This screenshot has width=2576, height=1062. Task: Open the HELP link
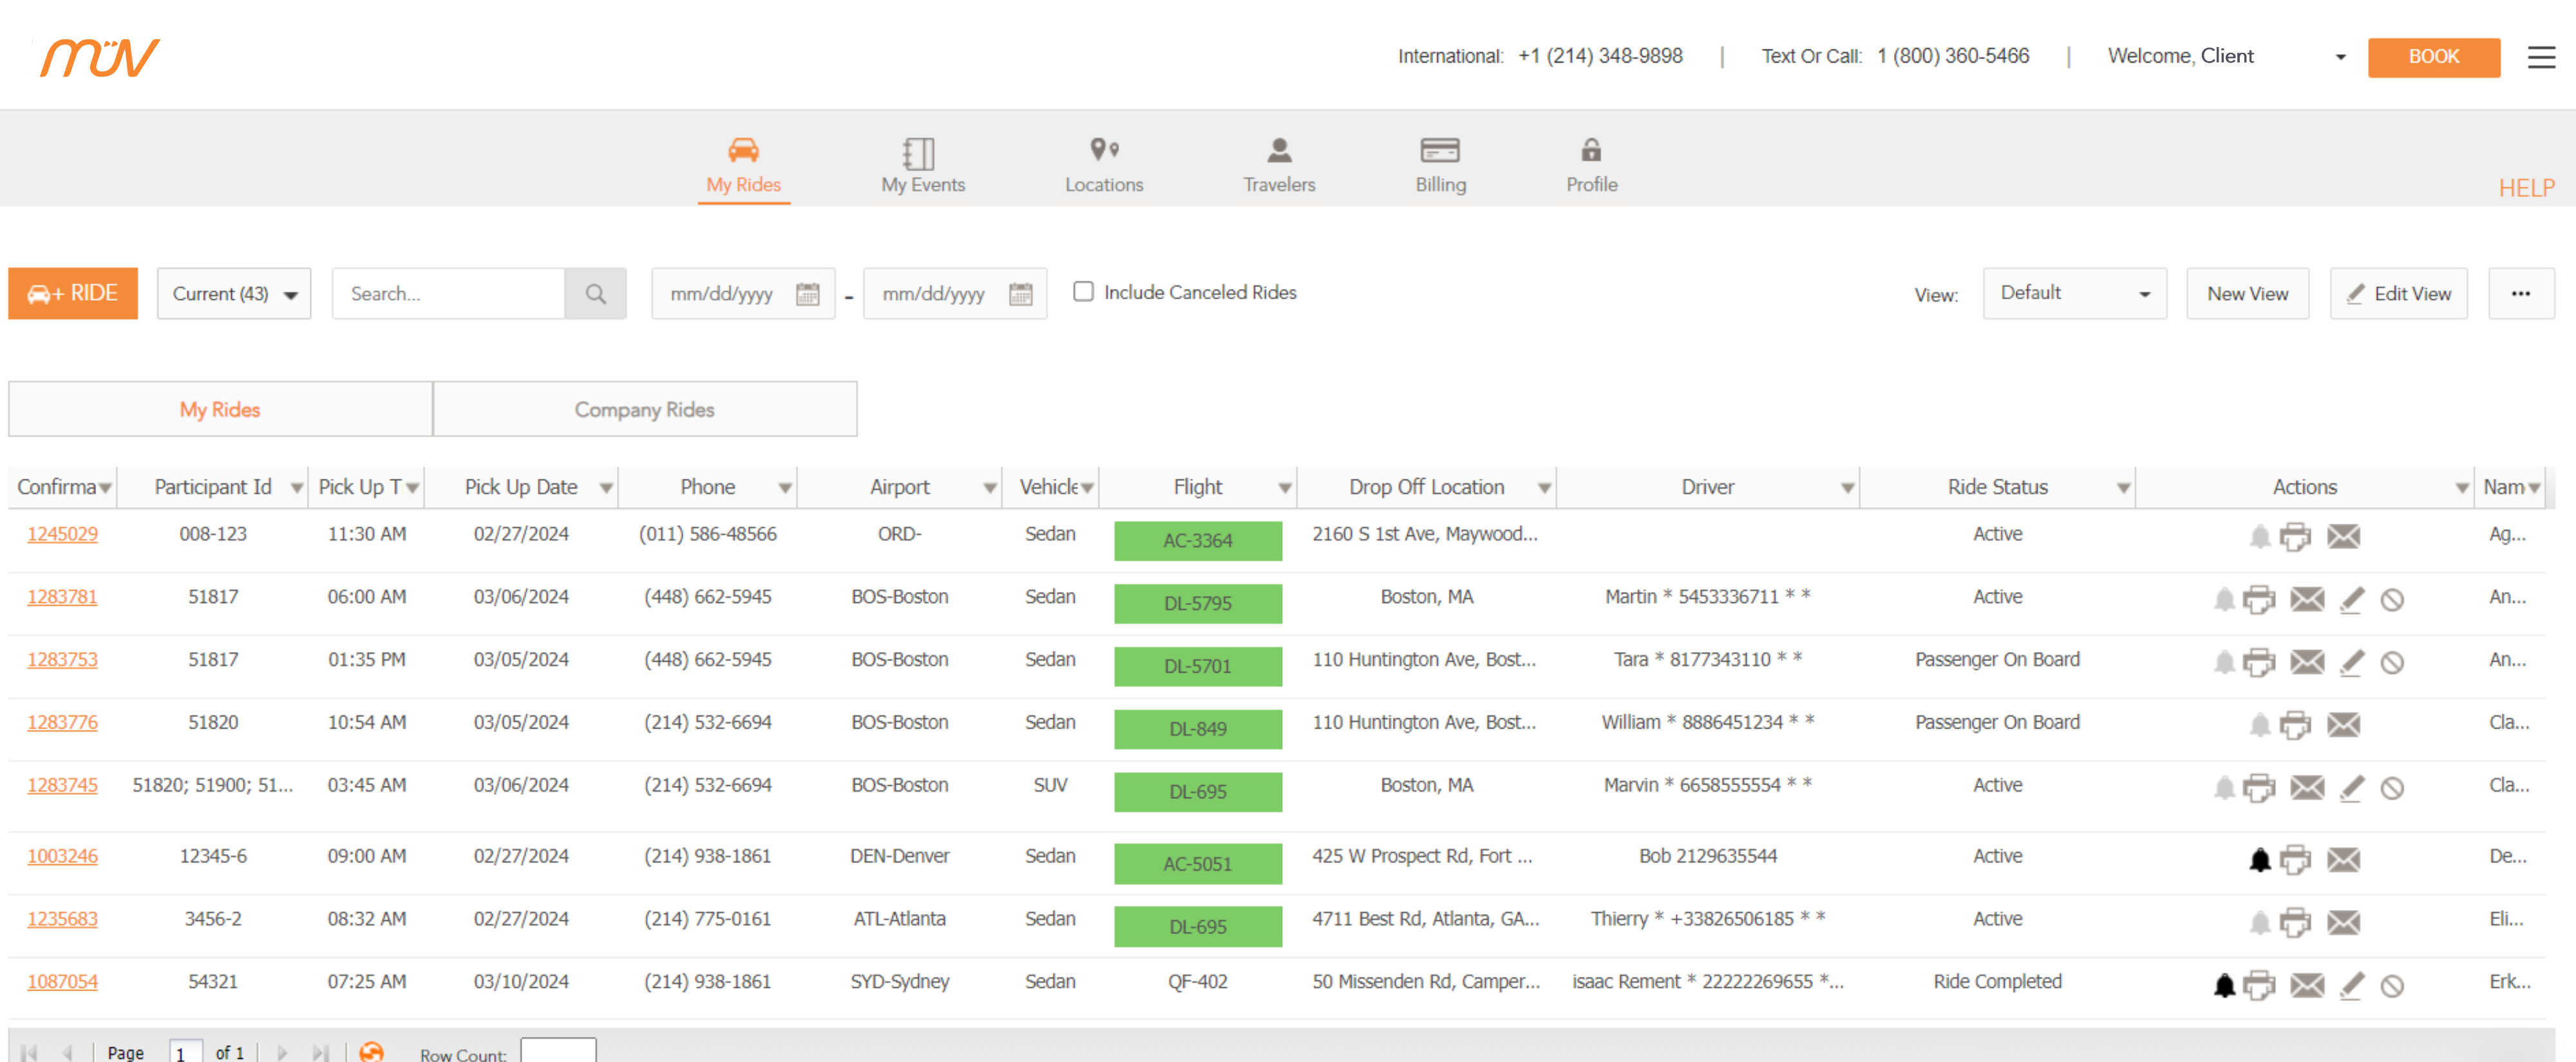pos(2526,188)
